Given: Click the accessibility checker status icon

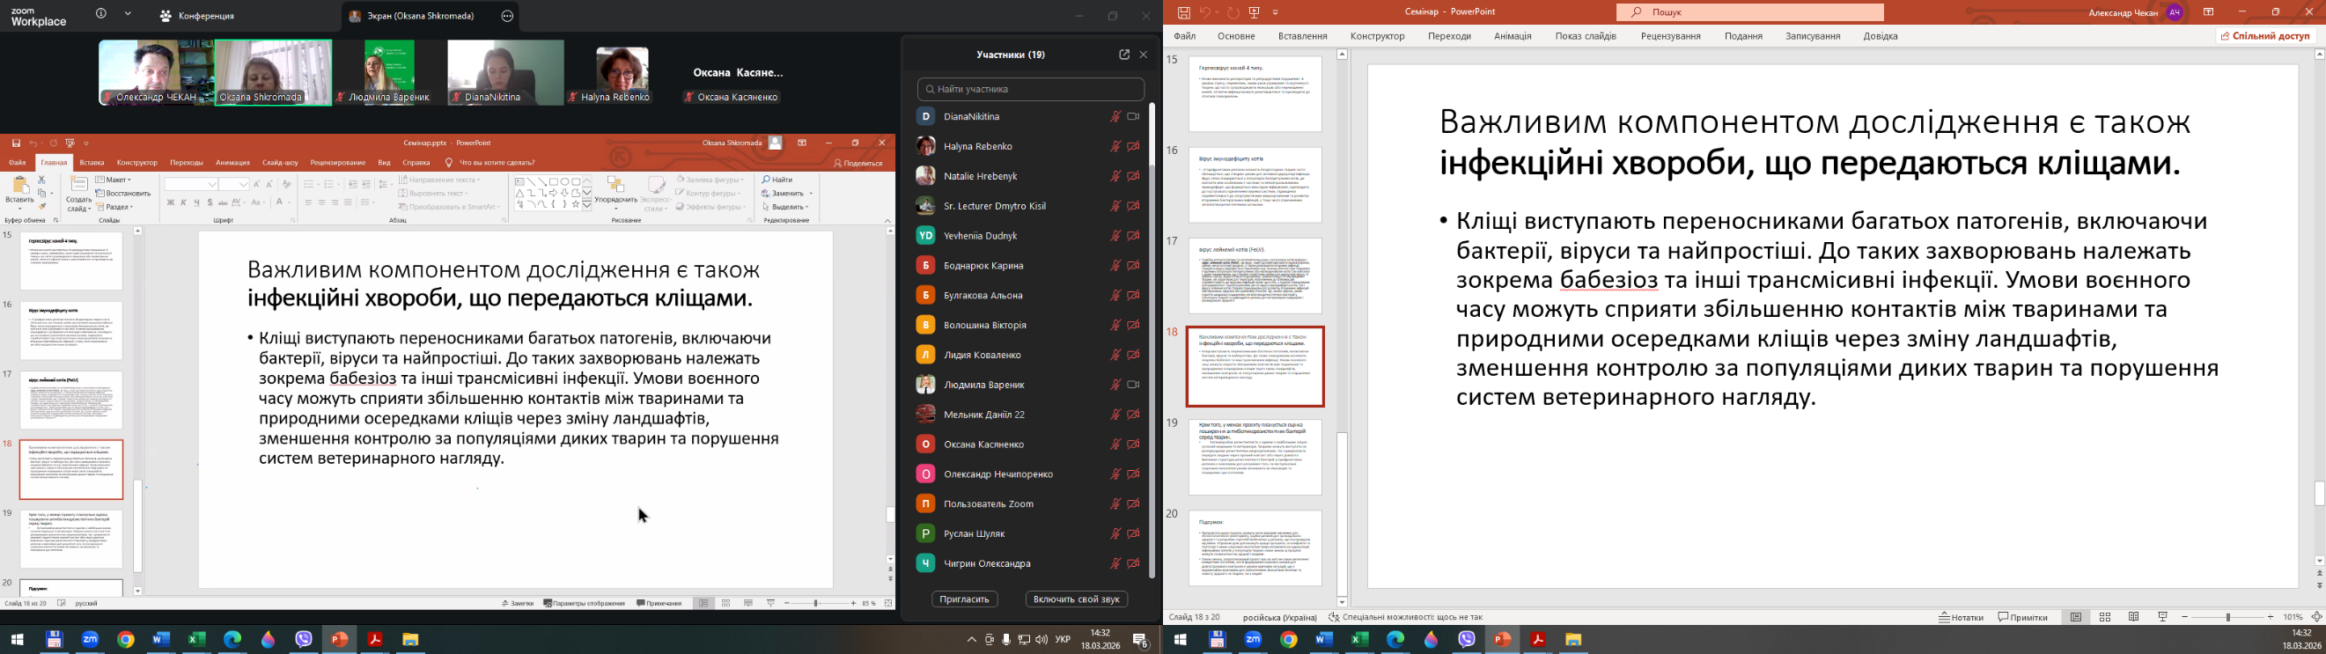Looking at the screenshot, I should [1334, 618].
